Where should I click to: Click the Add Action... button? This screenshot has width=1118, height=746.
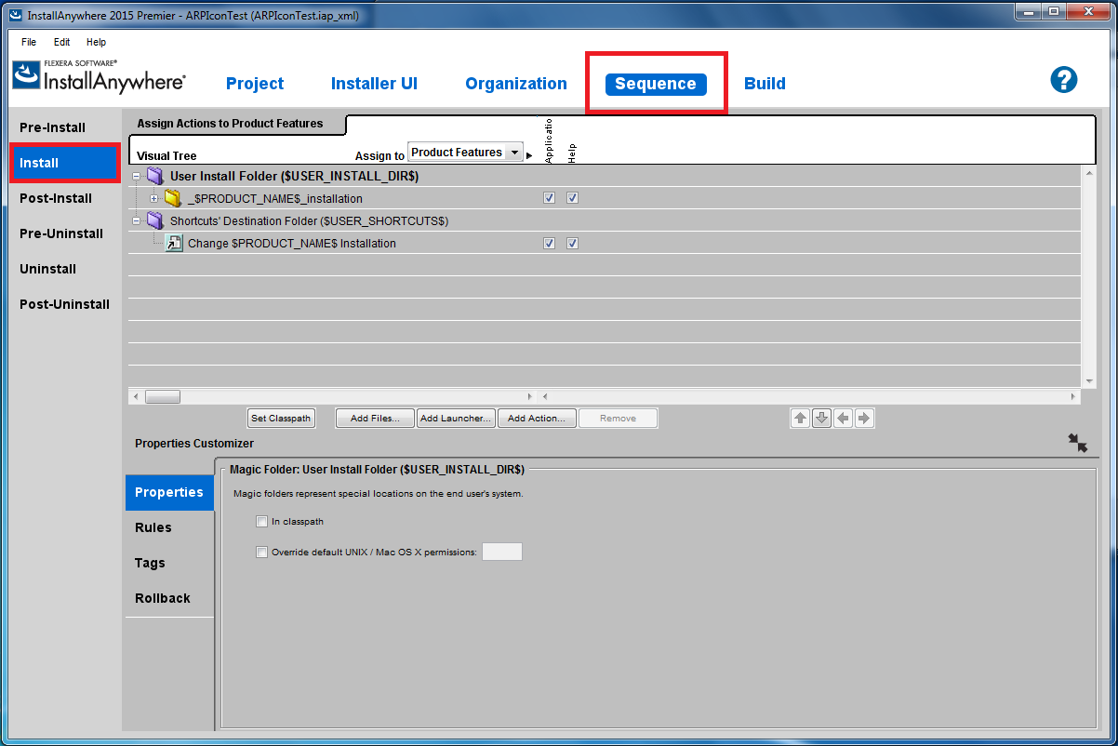point(537,419)
